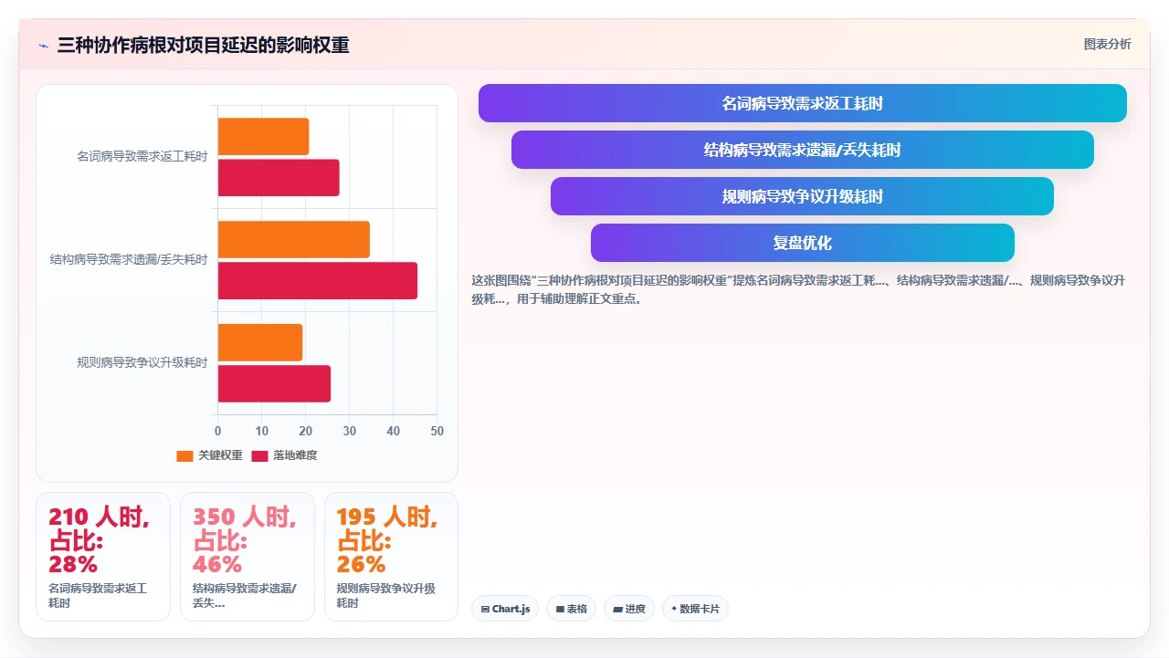Click the 规则病导致争议升级耗时 axis label

click(142, 363)
